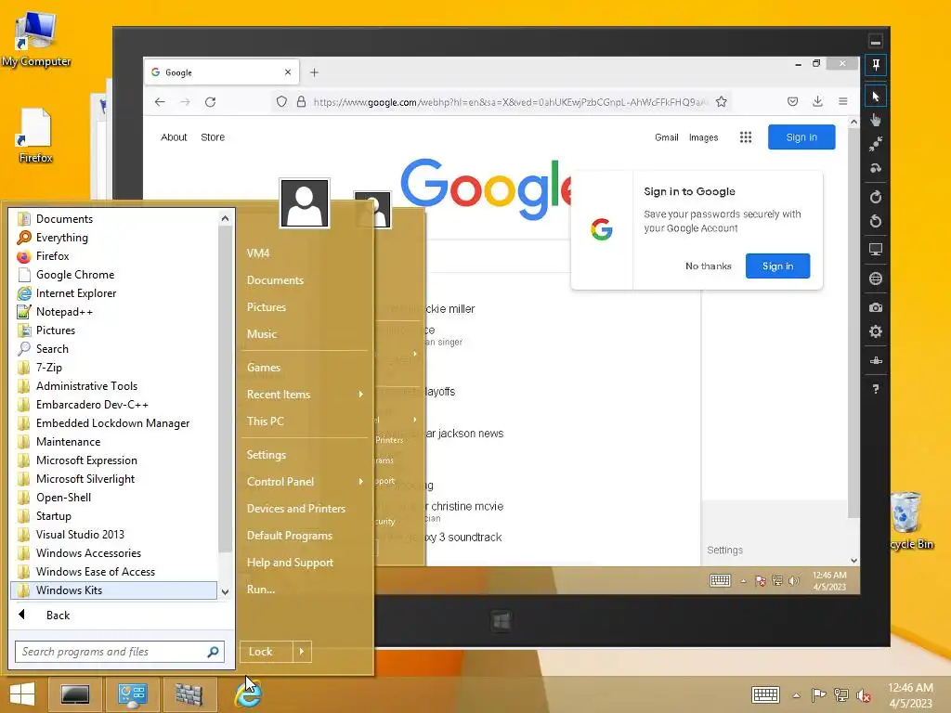The height and width of the screenshot is (713, 951).
Task: Click the About link on Google page
Action: tap(174, 137)
